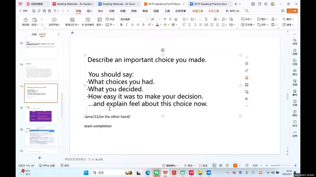Switch to IELTS Speaking Practice.docx tab

click(x=208, y=4)
